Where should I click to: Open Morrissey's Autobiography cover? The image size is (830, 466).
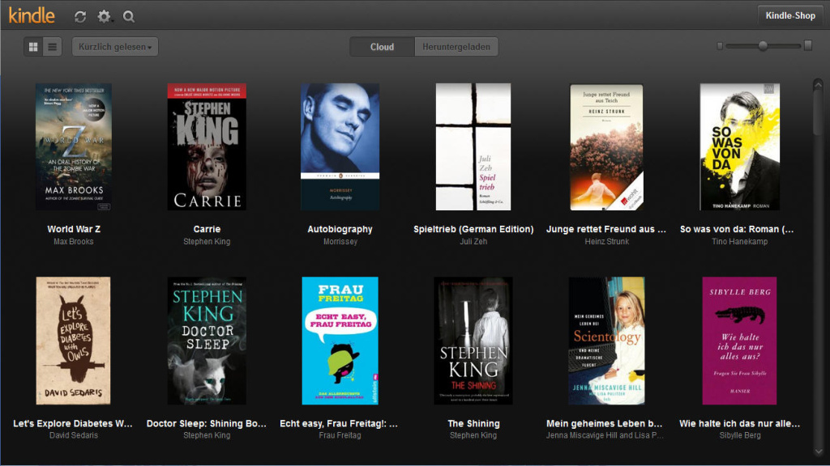pos(340,147)
